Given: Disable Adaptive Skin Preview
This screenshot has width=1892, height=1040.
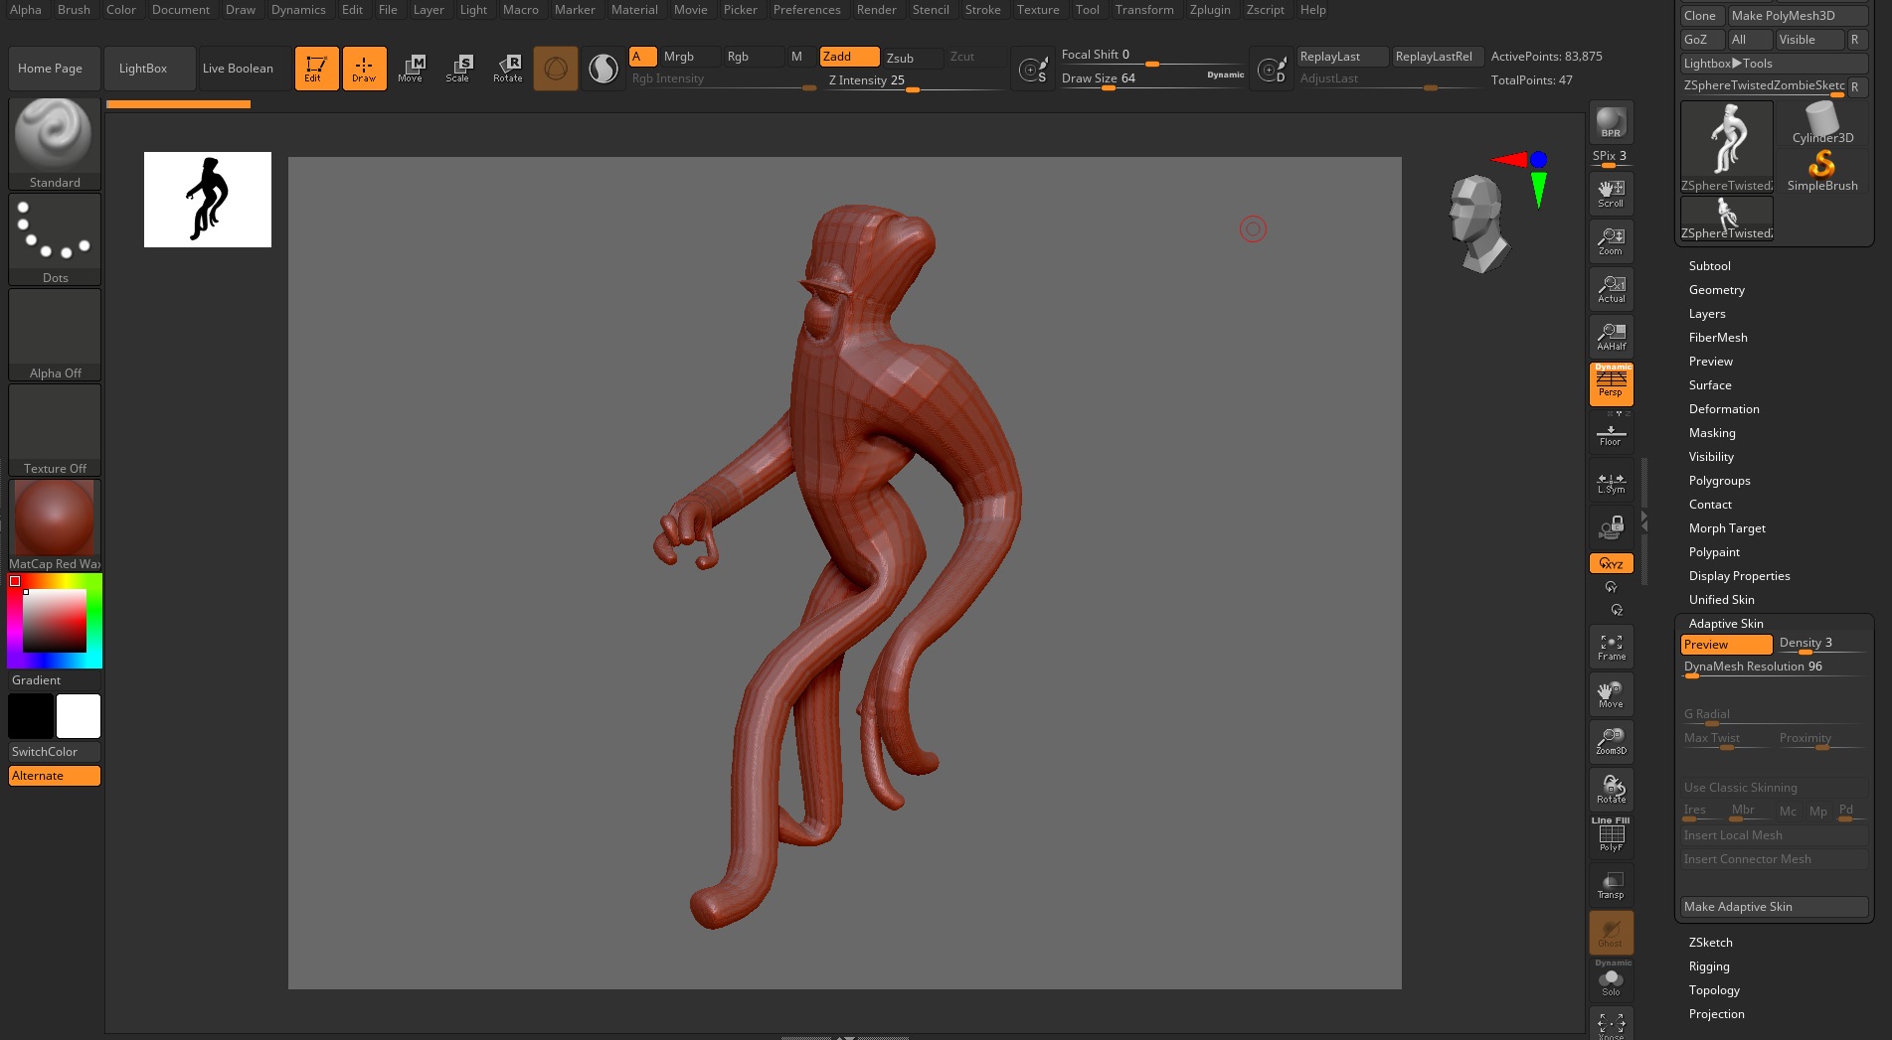Looking at the screenshot, I should point(1726,645).
